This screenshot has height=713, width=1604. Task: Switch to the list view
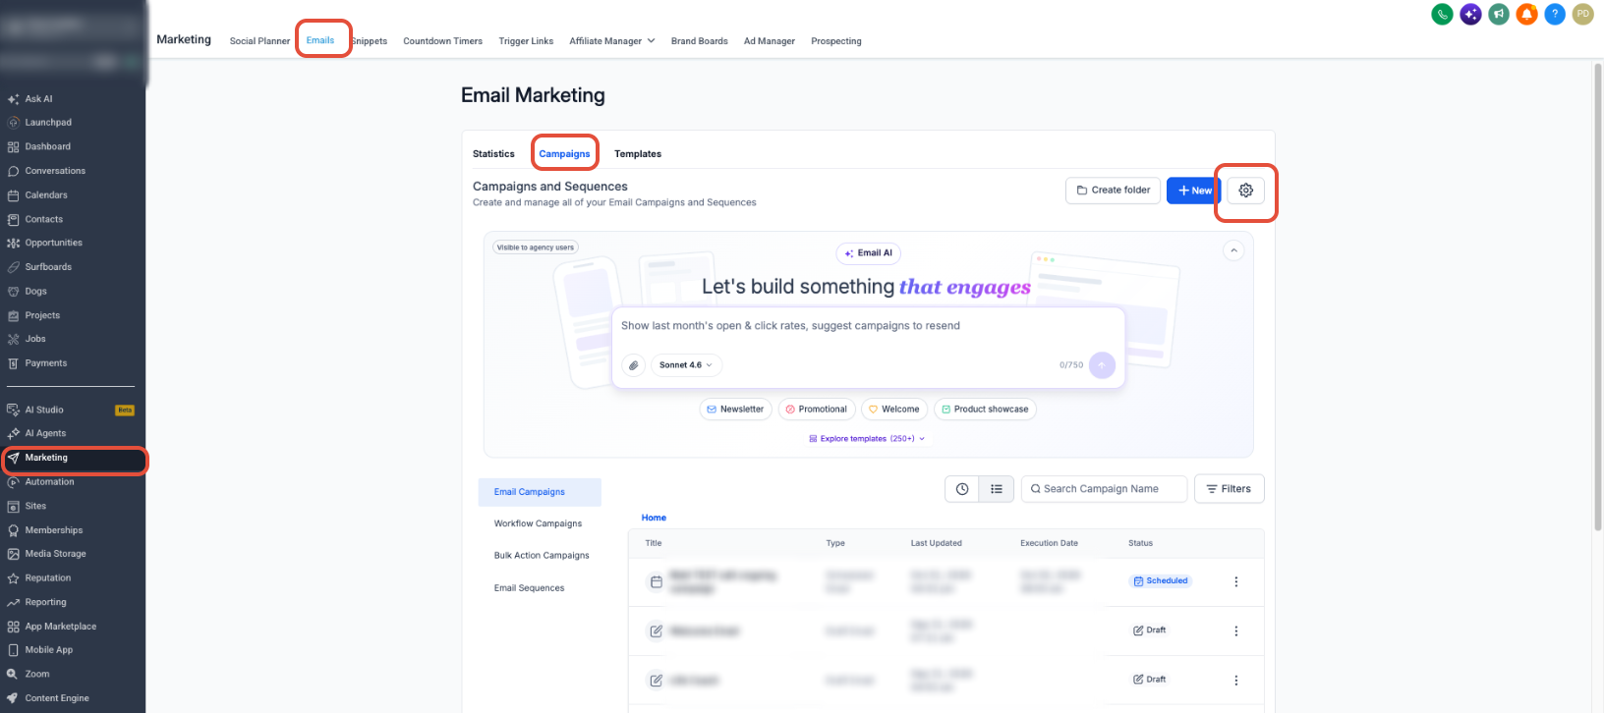point(996,489)
